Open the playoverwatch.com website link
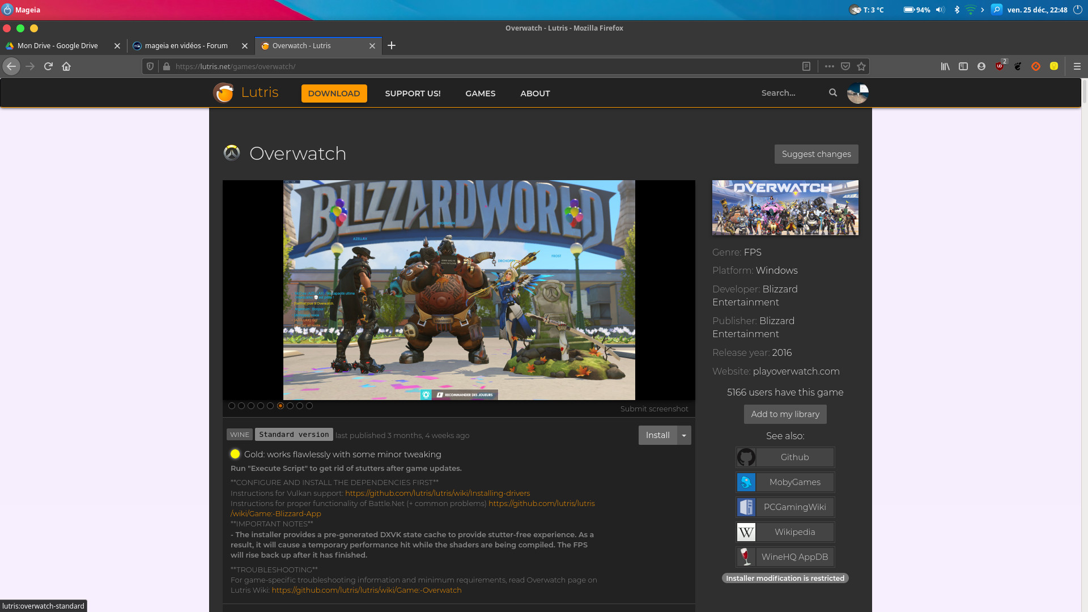The image size is (1088, 612). (x=796, y=371)
